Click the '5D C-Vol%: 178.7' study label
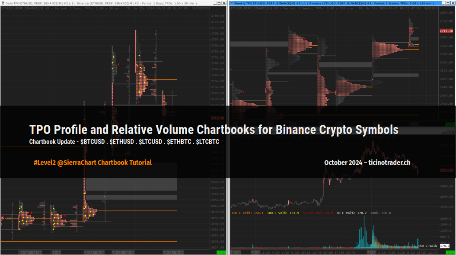The width and height of the screenshot is (456, 255). click(351, 213)
